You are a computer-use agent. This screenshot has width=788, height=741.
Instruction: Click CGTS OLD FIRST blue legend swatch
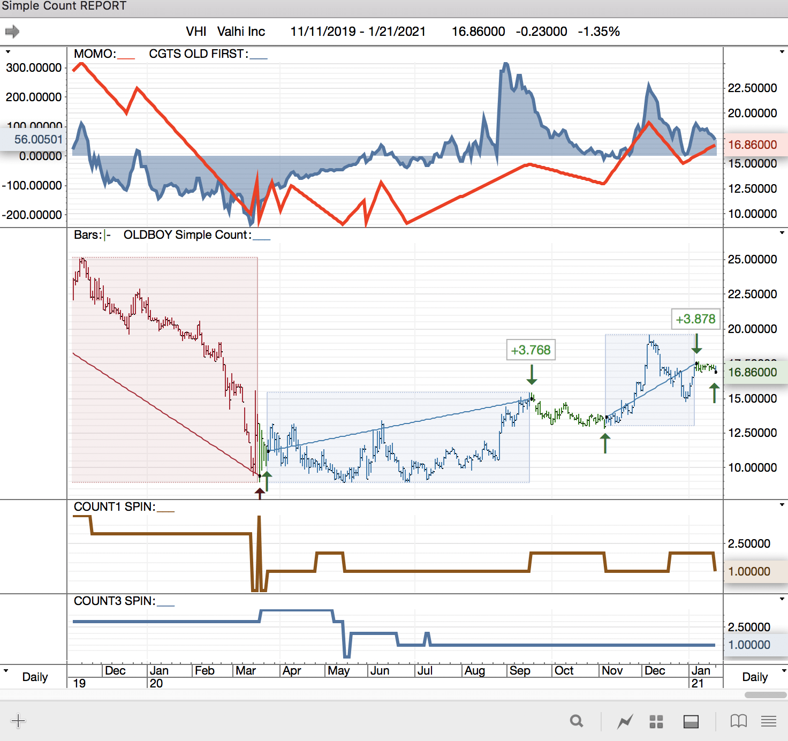(259, 58)
